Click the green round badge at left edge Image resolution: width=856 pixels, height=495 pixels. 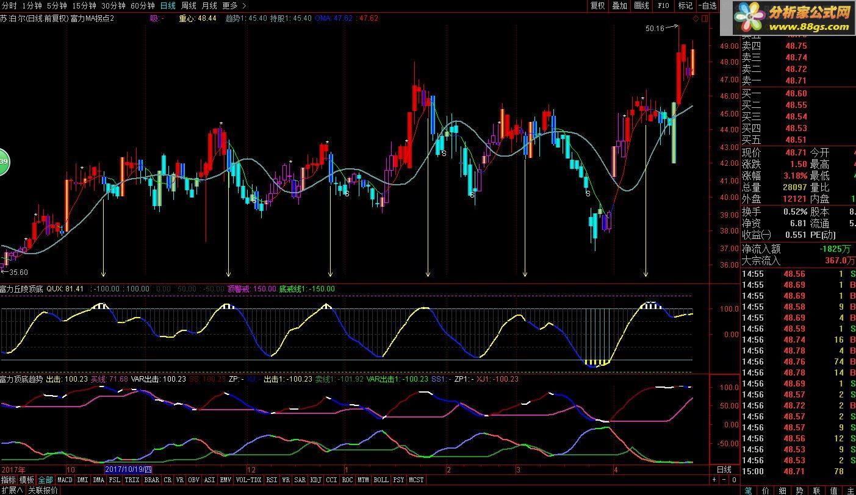(x=3, y=162)
